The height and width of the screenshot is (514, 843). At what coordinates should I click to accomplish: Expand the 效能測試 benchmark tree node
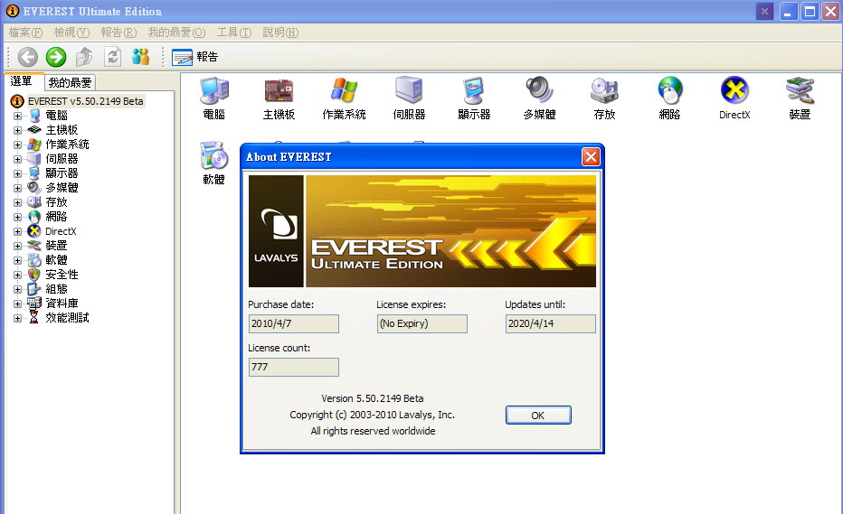[17, 318]
